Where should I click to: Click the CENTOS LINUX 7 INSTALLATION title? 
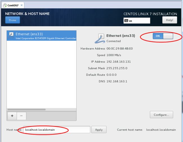150,14
